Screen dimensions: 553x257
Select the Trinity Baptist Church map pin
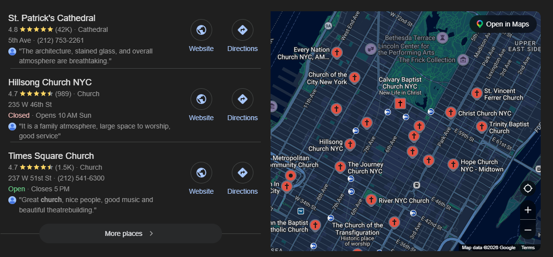point(481,127)
